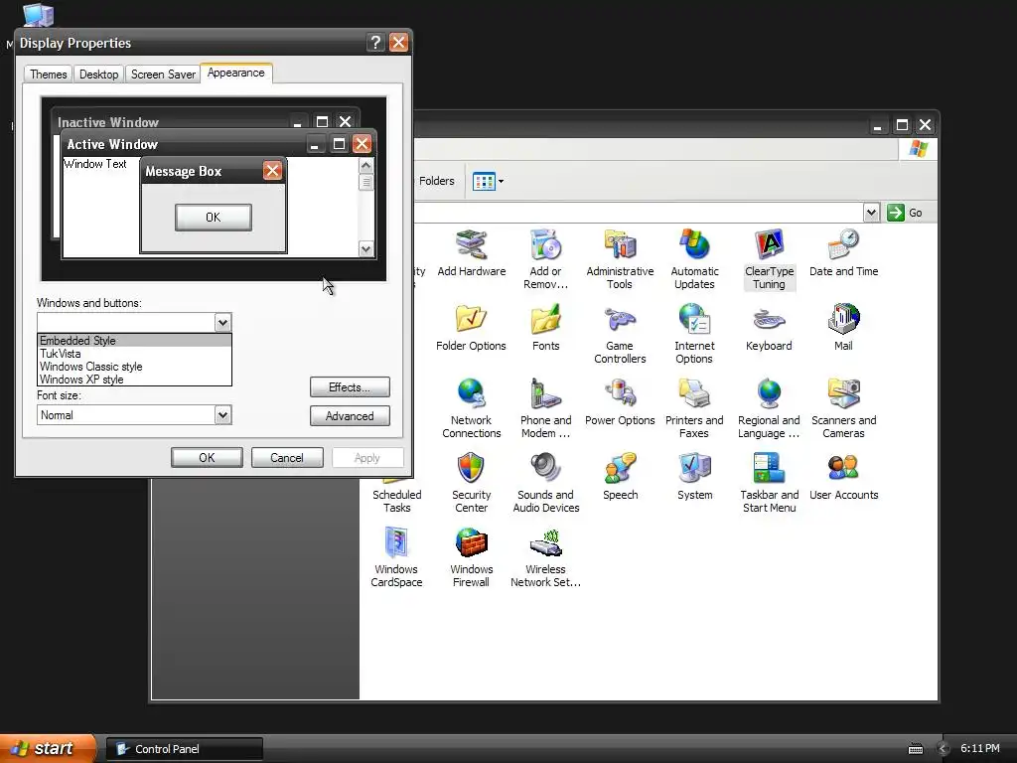The image size is (1017, 763).
Task: Open the Folder Options icon
Action: [471, 328]
